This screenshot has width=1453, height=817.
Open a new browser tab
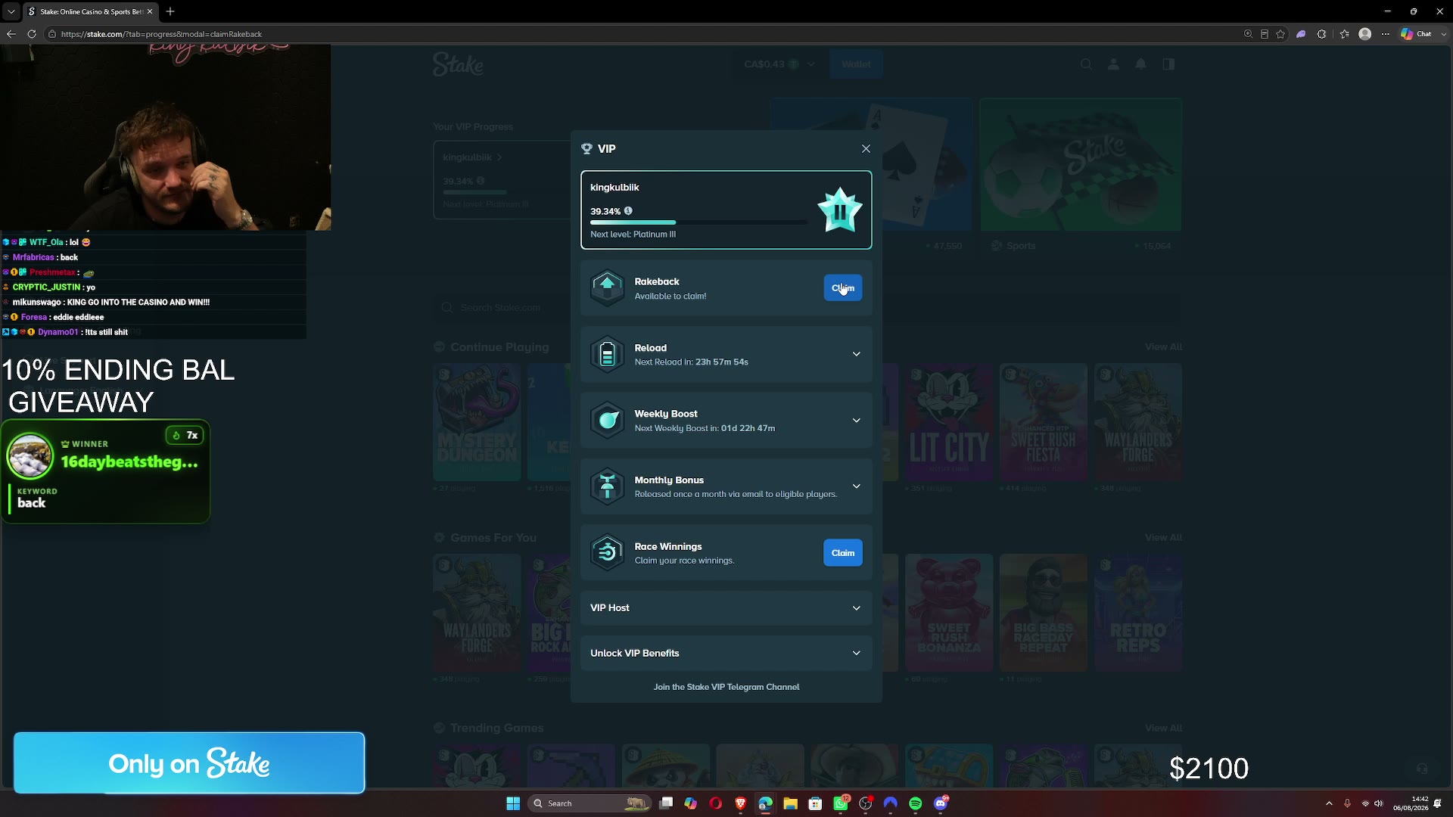170,11
